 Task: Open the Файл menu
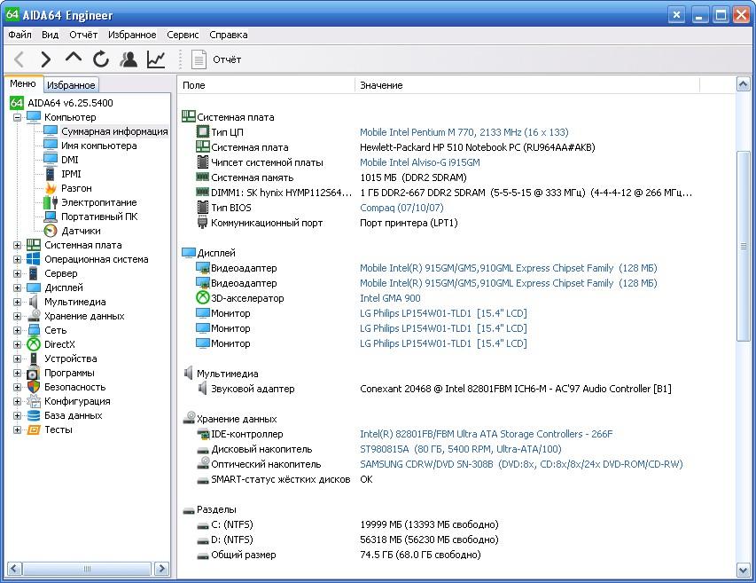pyautogui.click(x=19, y=35)
